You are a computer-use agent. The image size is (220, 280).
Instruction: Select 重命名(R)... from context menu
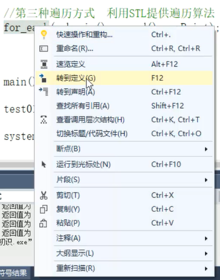124,49
